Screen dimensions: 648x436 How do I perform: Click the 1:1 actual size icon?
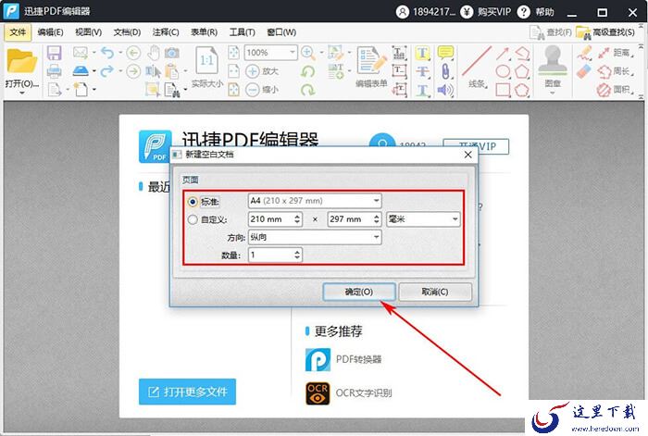pos(206,61)
